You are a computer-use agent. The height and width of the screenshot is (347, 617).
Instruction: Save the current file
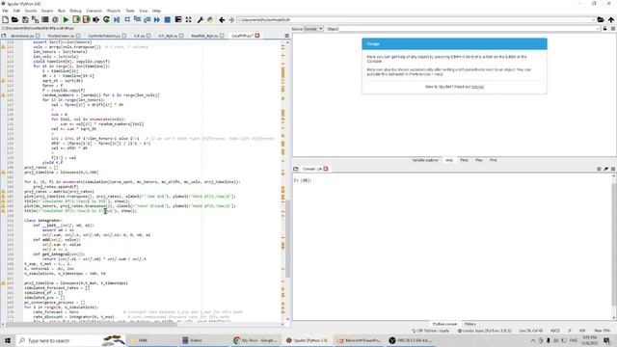(x=25, y=19)
